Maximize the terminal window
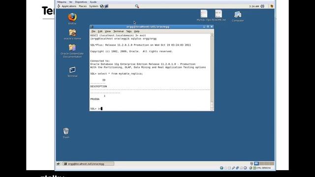Viewport: 315px width, 177px height. pos(208,27)
